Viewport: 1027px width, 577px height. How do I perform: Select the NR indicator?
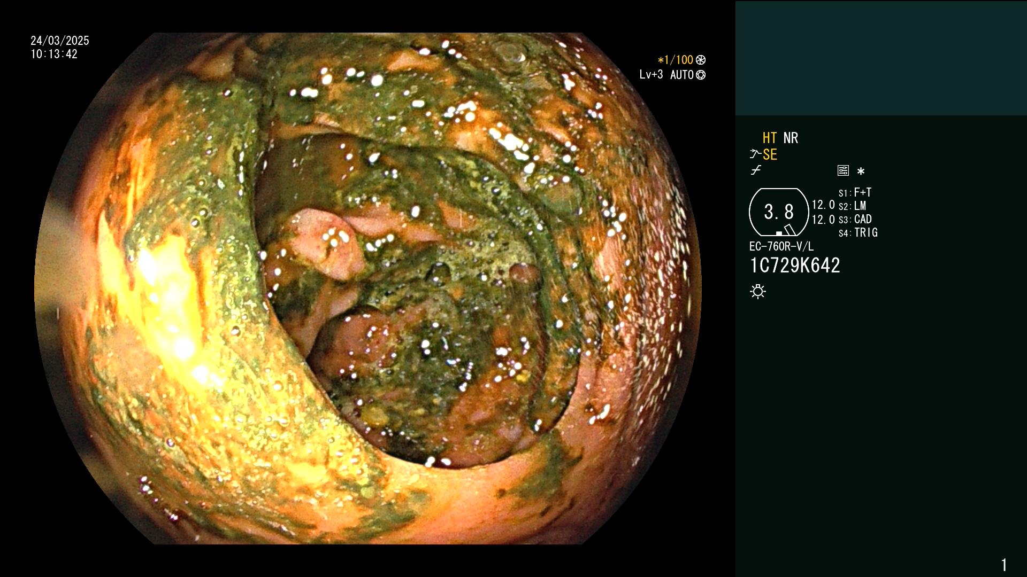(x=791, y=138)
